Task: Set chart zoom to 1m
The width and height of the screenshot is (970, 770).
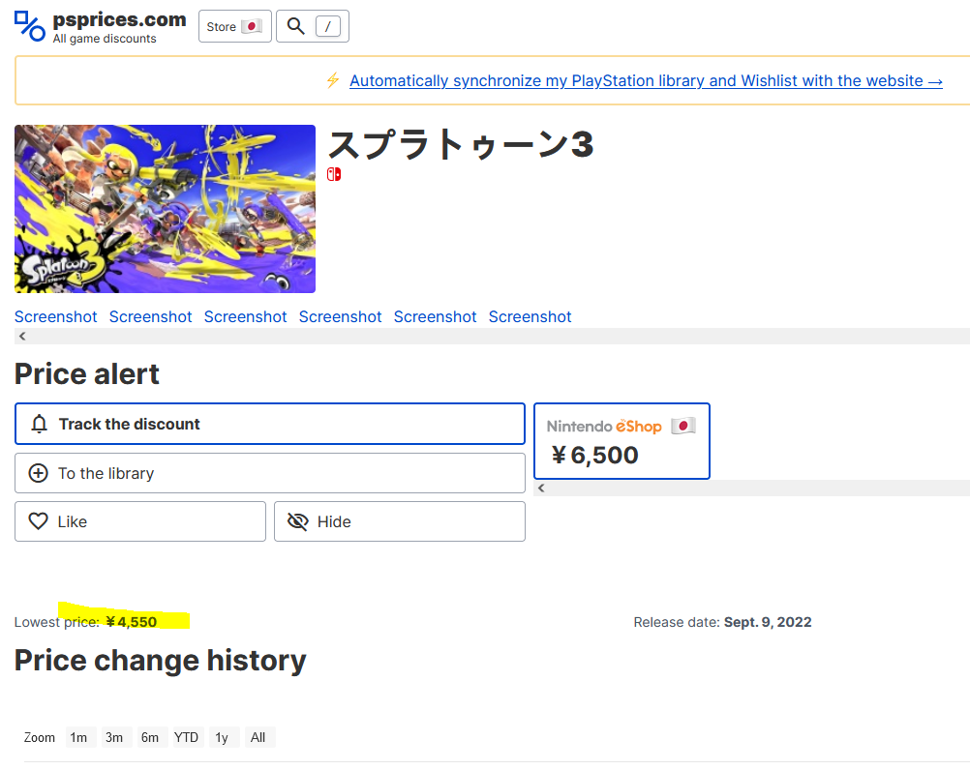Action: click(x=78, y=737)
